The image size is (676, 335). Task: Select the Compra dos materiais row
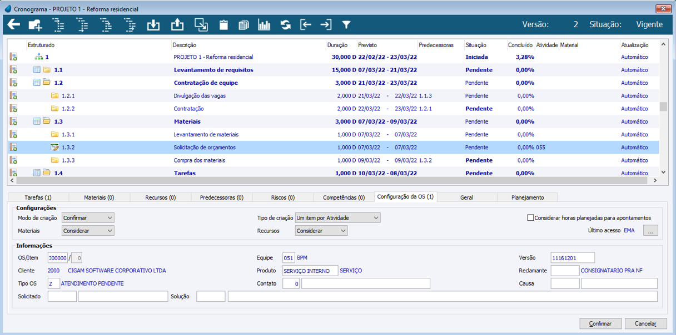pyautogui.click(x=199, y=160)
